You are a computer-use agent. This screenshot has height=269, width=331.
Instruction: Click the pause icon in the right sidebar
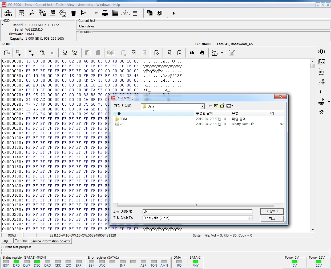tap(321, 92)
